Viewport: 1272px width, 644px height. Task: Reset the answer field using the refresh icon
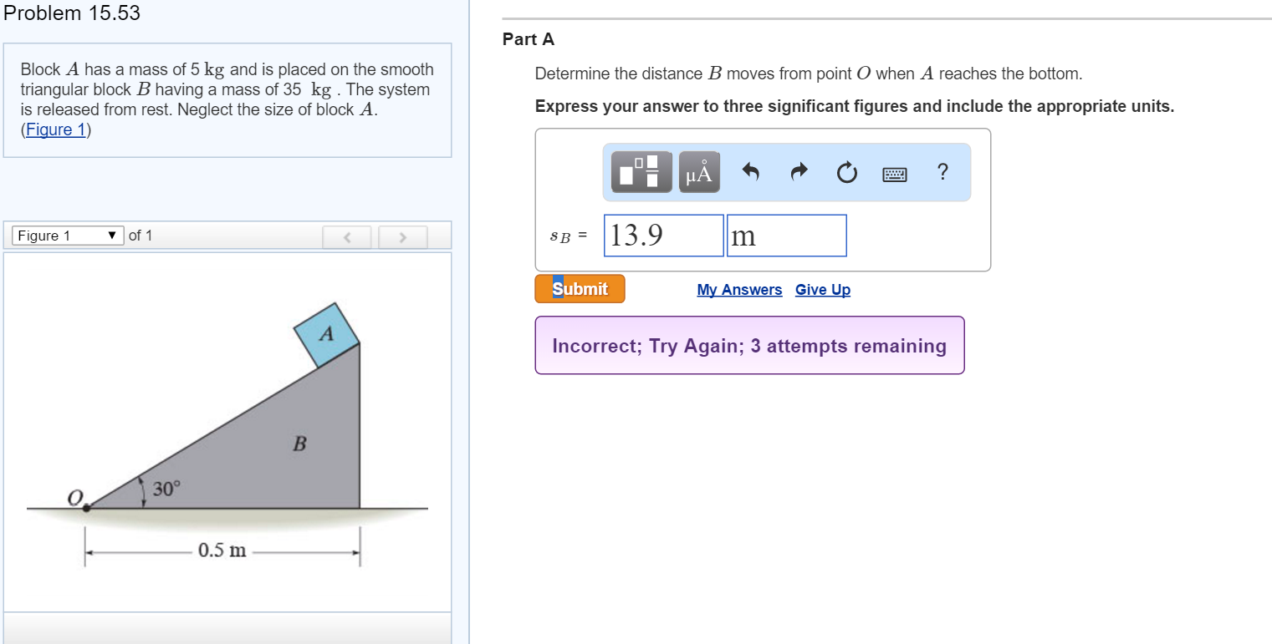846,171
